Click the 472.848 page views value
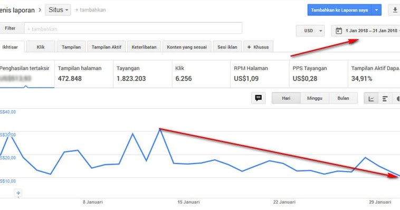Screen dimensions: 400x210 pyautogui.click(x=70, y=79)
